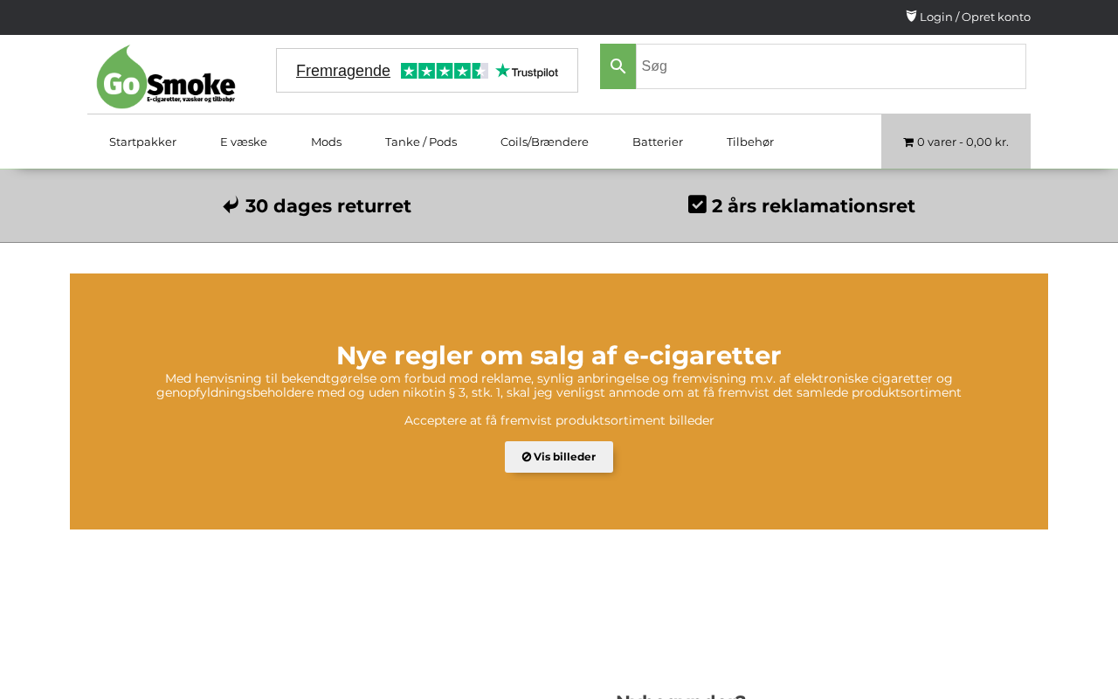Image resolution: width=1118 pixels, height=699 pixels.
Task: Open Login / Opret konto link
Action: pyautogui.click(x=975, y=17)
